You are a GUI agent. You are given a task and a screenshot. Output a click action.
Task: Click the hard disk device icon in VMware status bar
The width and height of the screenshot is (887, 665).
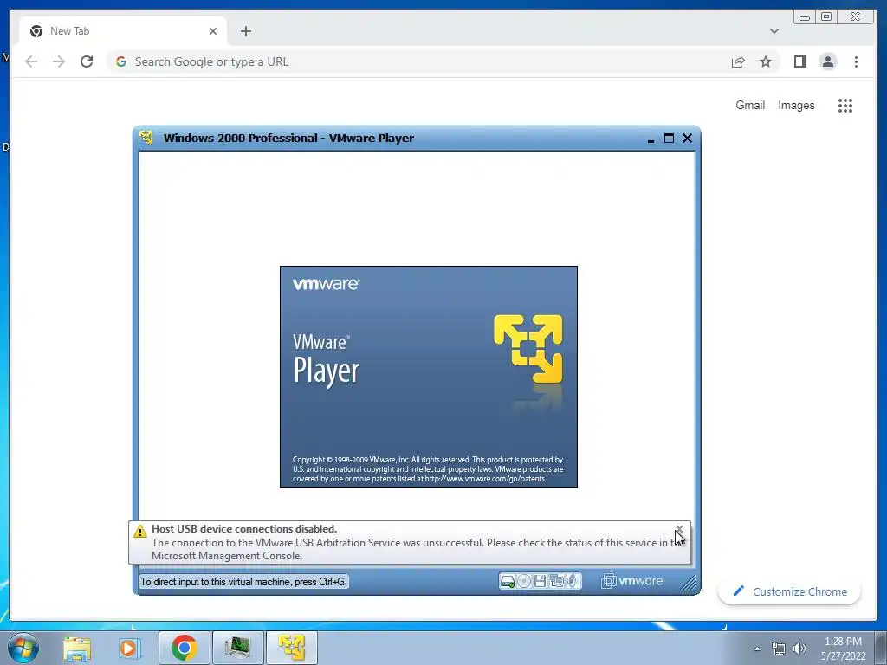coord(508,581)
